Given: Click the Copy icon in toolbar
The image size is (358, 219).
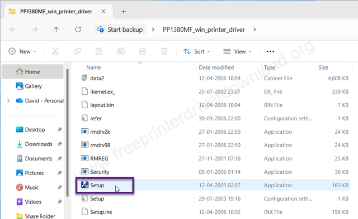Looking at the screenshot, I should 77,51.
